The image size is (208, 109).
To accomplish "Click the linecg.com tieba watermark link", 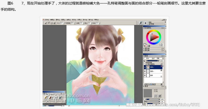I will click(x=173, y=105).
